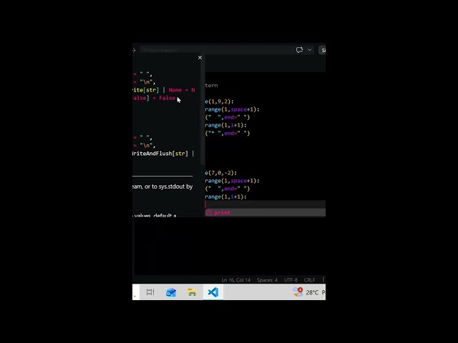Click the 'Ln 16, Col 14' status bar entry
Screen dimensions: 458x343
[236, 280]
